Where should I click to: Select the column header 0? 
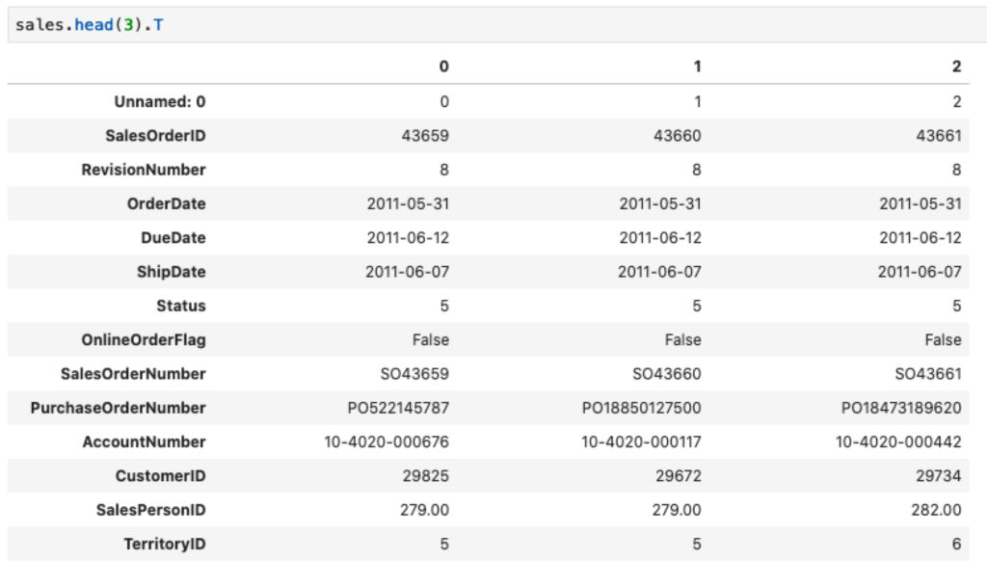click(x=443, y=67)
